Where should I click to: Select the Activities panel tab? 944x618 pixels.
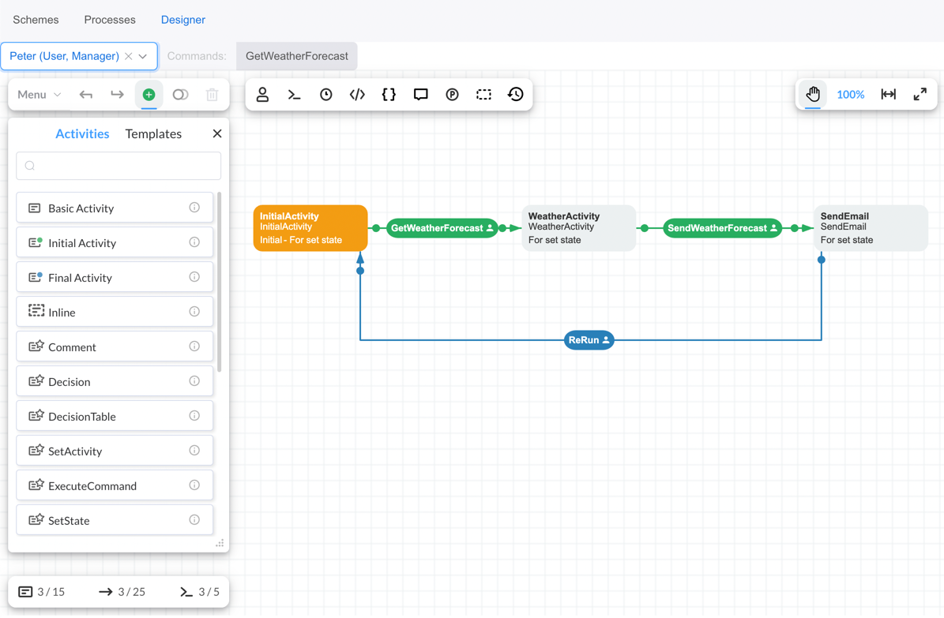(82, 133)
